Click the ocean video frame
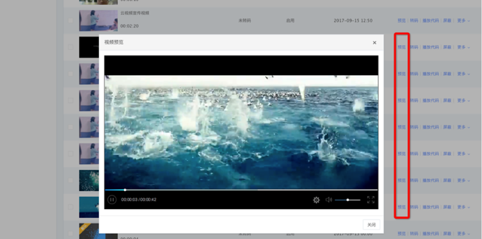Viewport: 482px width, 239px height. coord(241,132)
